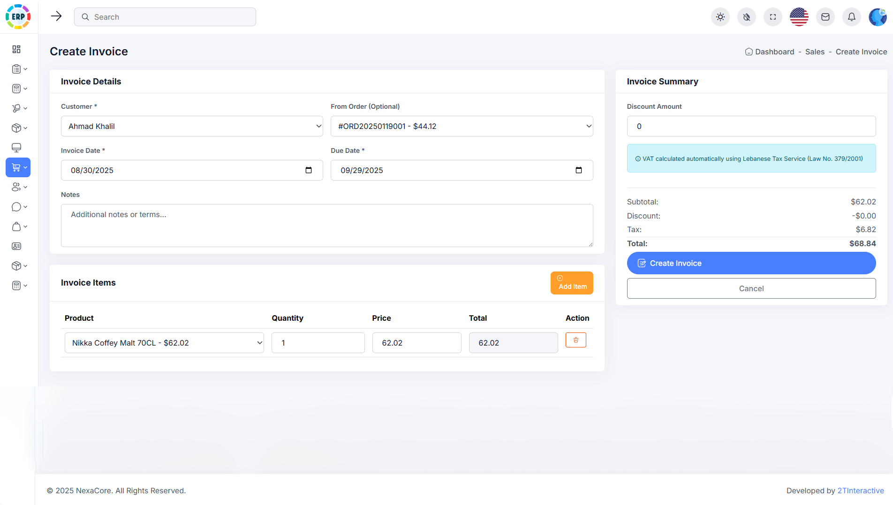The width and height of the screenshot is (893, 505).
Task: Open the From Order dropdown
Action: (x=462, y=126)
